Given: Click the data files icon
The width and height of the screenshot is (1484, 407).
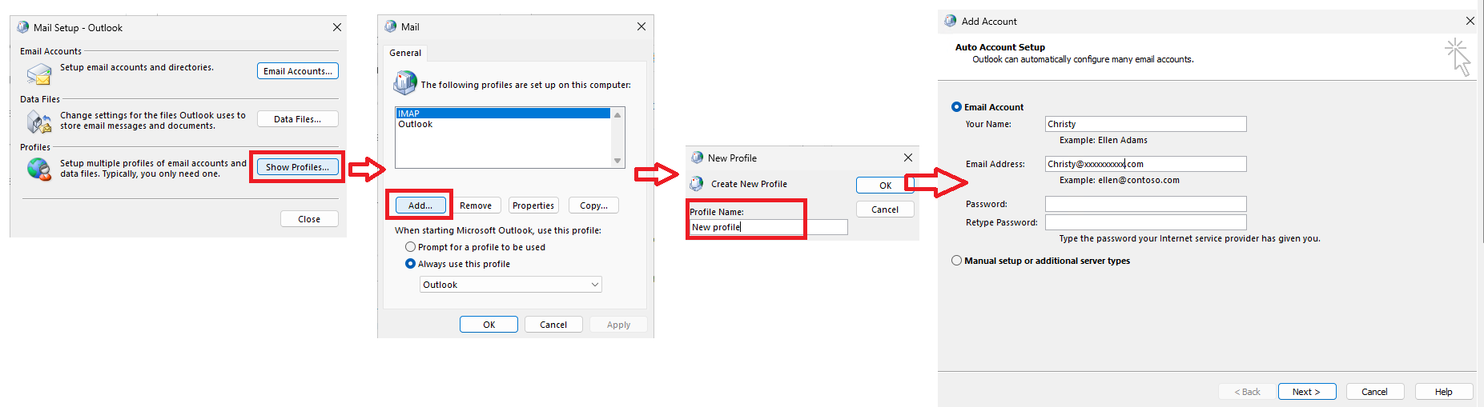Looking at the screenshot, I should tap(38, 122).
